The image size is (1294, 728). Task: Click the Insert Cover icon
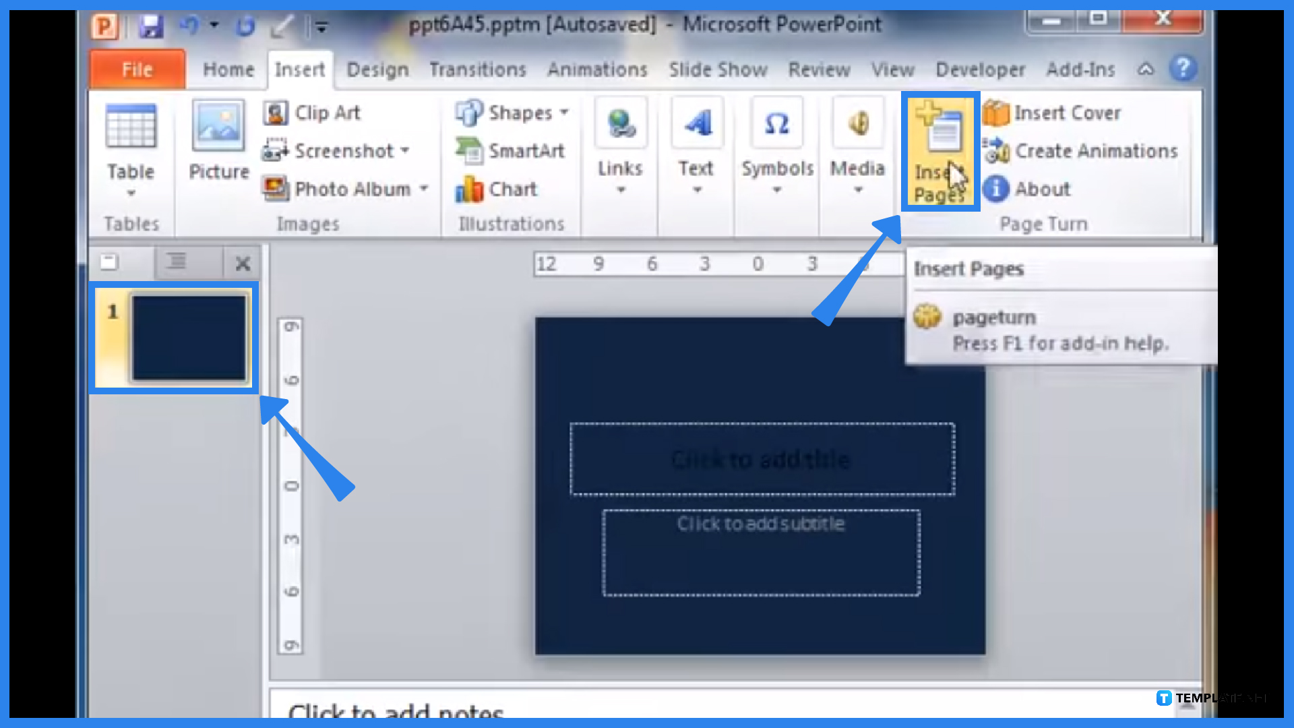(x=995, y=112)
